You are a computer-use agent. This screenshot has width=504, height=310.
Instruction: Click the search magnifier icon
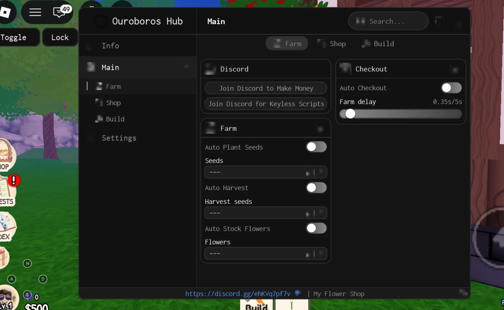coord(360,21)
